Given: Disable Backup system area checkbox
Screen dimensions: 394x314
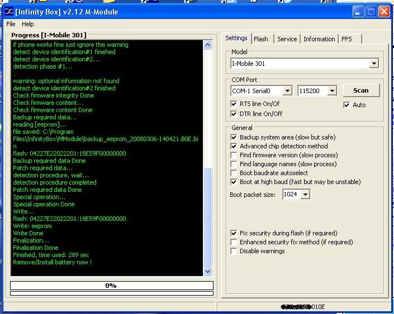Looking at the screenshot, I should pos(234,137).
